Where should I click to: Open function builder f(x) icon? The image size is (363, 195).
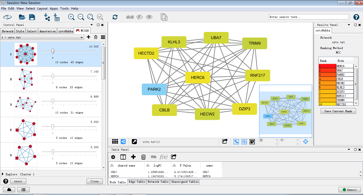point(163,157)
